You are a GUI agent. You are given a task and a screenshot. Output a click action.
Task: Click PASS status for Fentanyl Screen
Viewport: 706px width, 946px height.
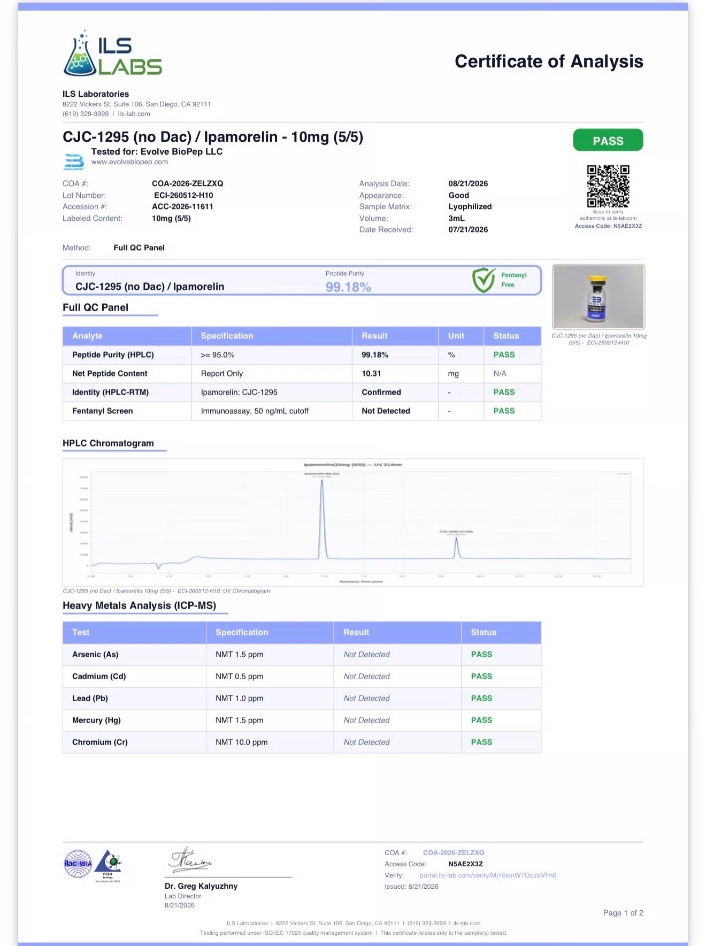click(x=504, y=411)
